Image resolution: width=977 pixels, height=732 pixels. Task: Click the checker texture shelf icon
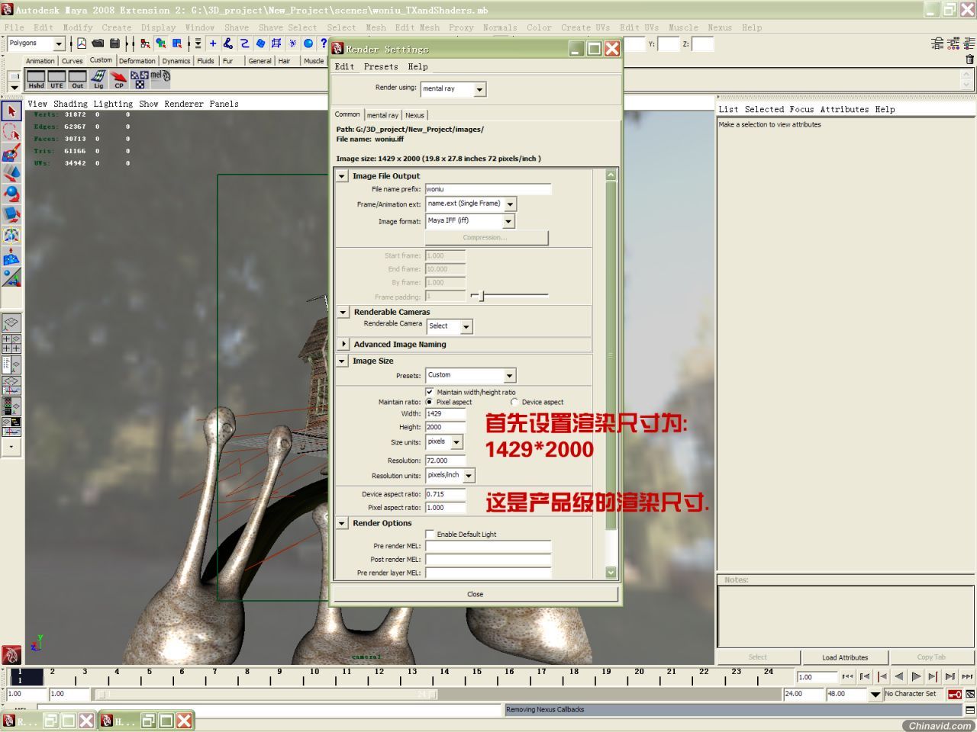(x=139, y=79)
